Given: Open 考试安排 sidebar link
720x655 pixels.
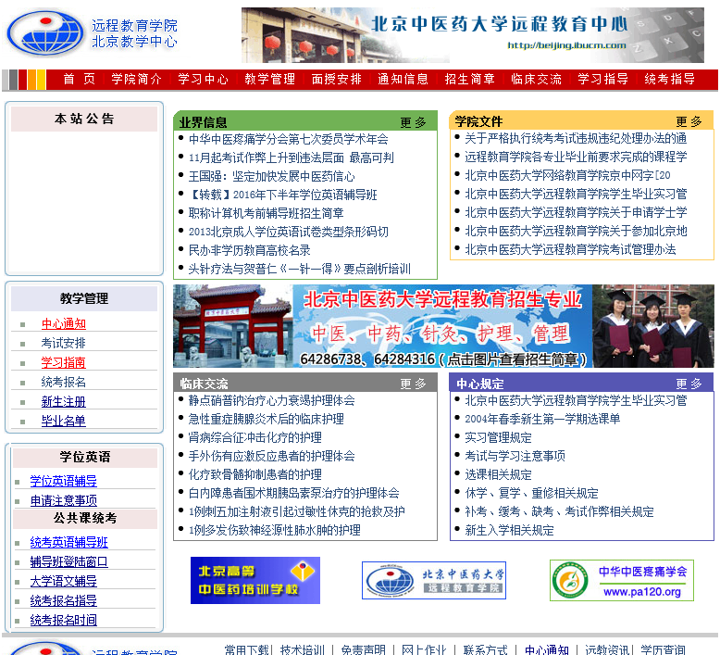Looking at the screenshot, I should (x=63, y=344).
